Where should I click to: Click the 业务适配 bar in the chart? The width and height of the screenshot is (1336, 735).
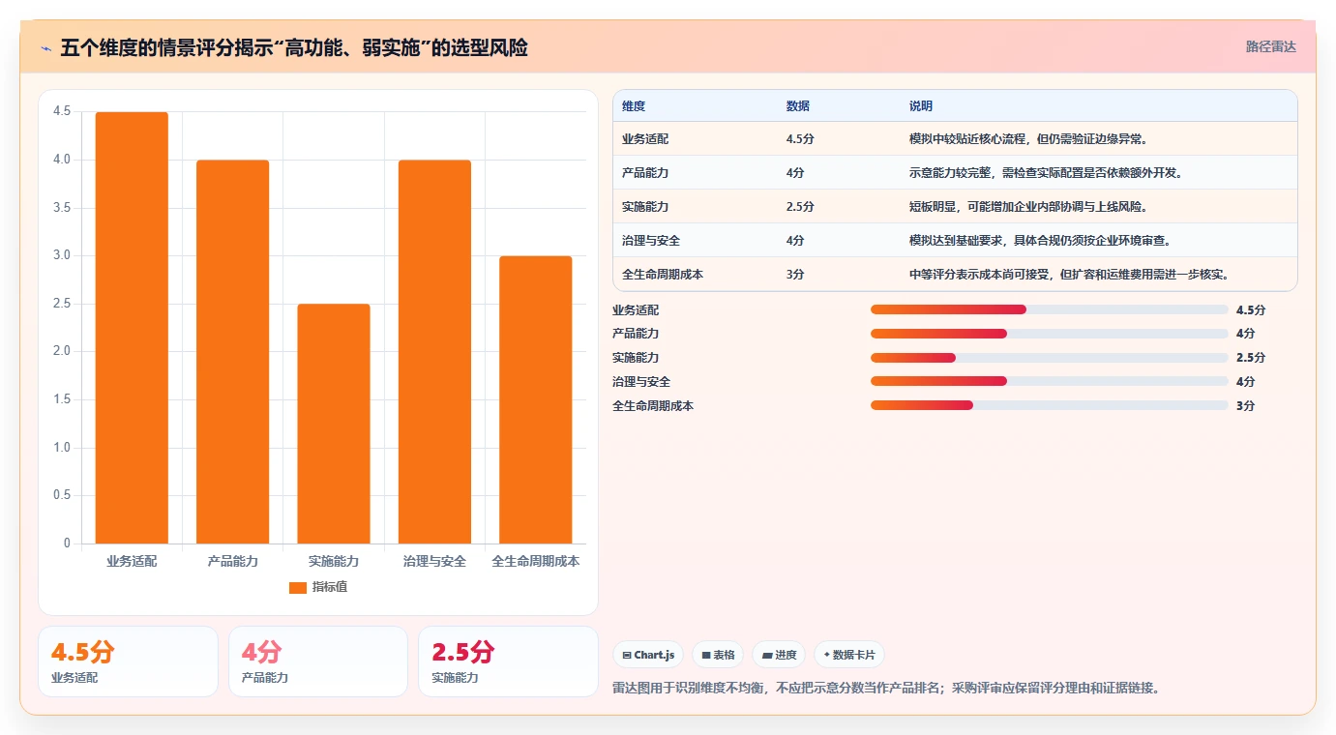(132, 328)
